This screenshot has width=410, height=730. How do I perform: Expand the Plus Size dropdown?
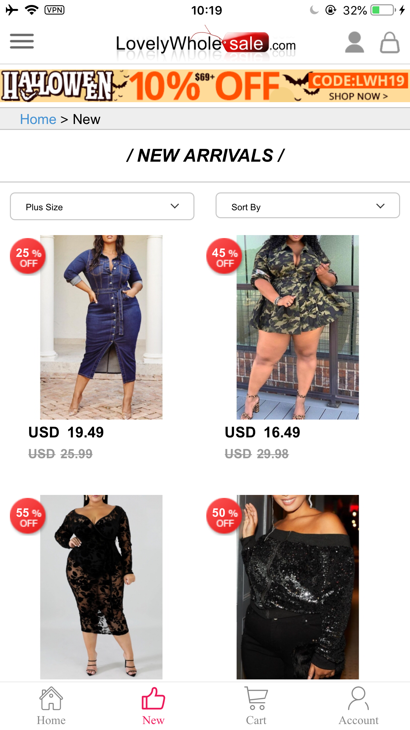coord(102,207)
